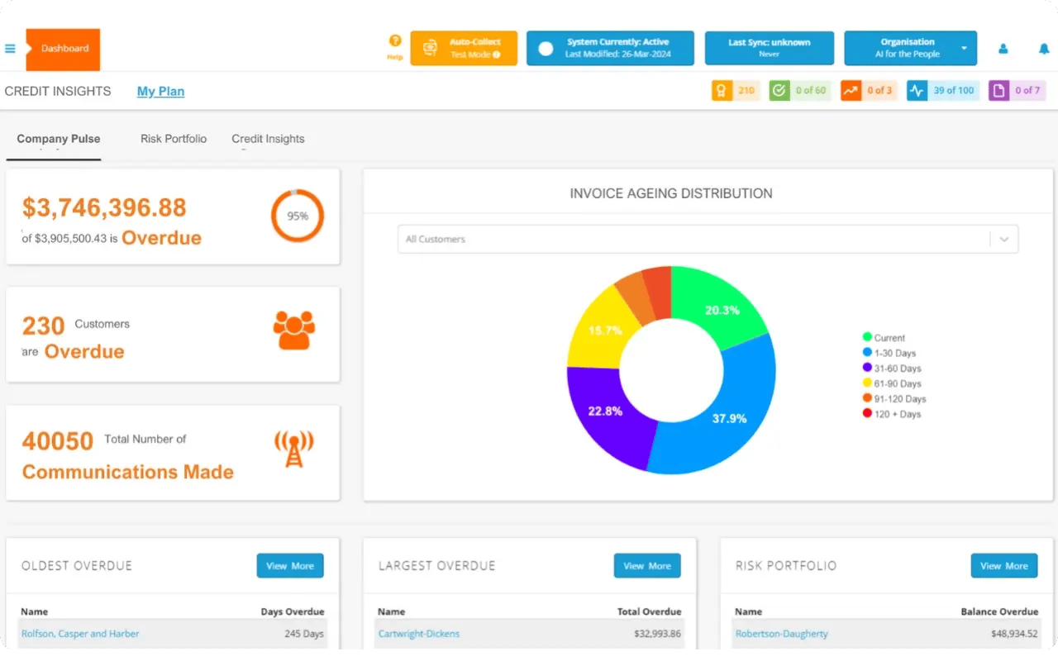The height and width of the screenshot is (661, 1058).
Task: Open the hamburger navigation menu
Action: 10,49
